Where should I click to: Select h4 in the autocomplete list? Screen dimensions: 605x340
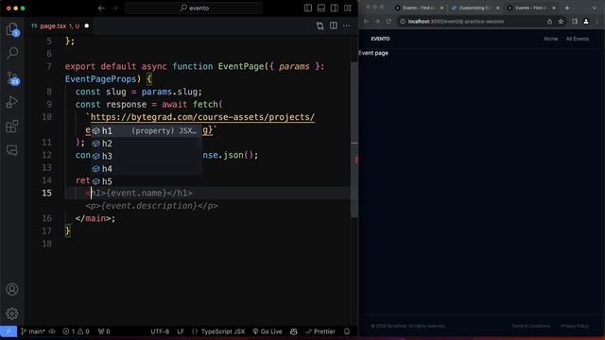pos(147,169)
